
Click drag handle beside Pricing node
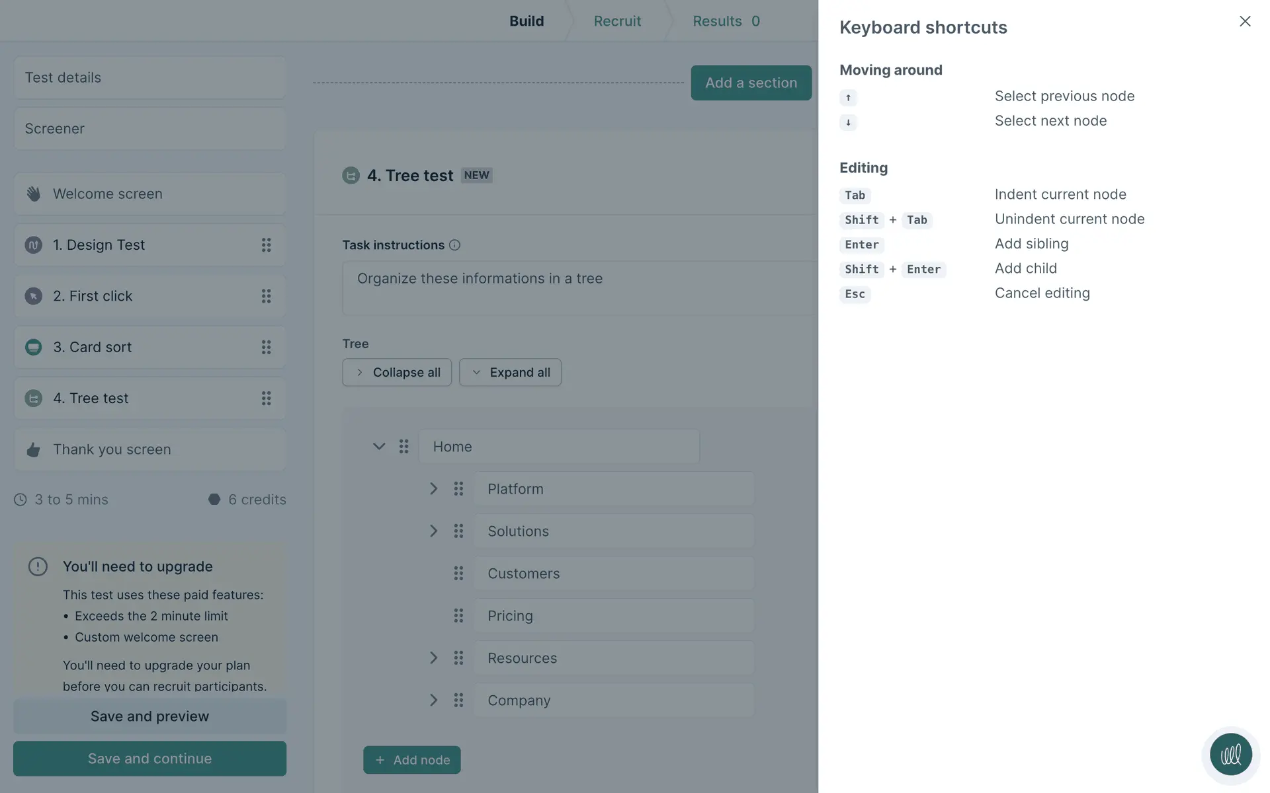point(458,616)
